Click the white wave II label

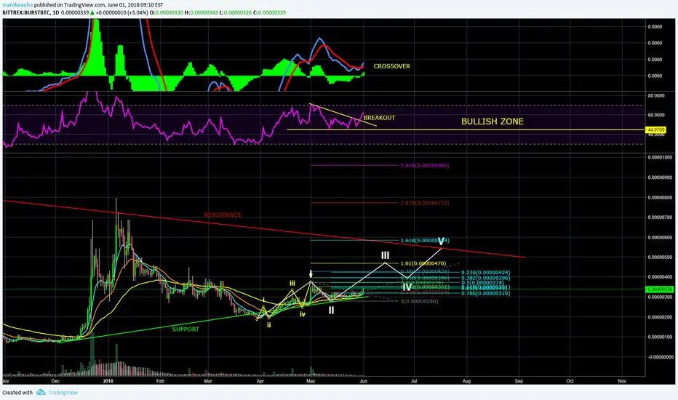pyautogui.click(x=331, y=310)
